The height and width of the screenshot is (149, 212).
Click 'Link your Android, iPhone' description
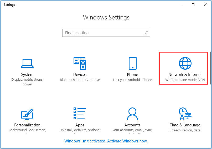click(132, 80)
